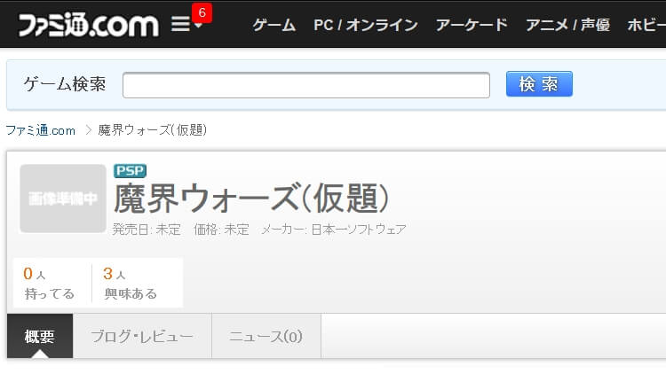Open the PC / オンライン navigation menu
666x374 pixels.
[366, 25]
